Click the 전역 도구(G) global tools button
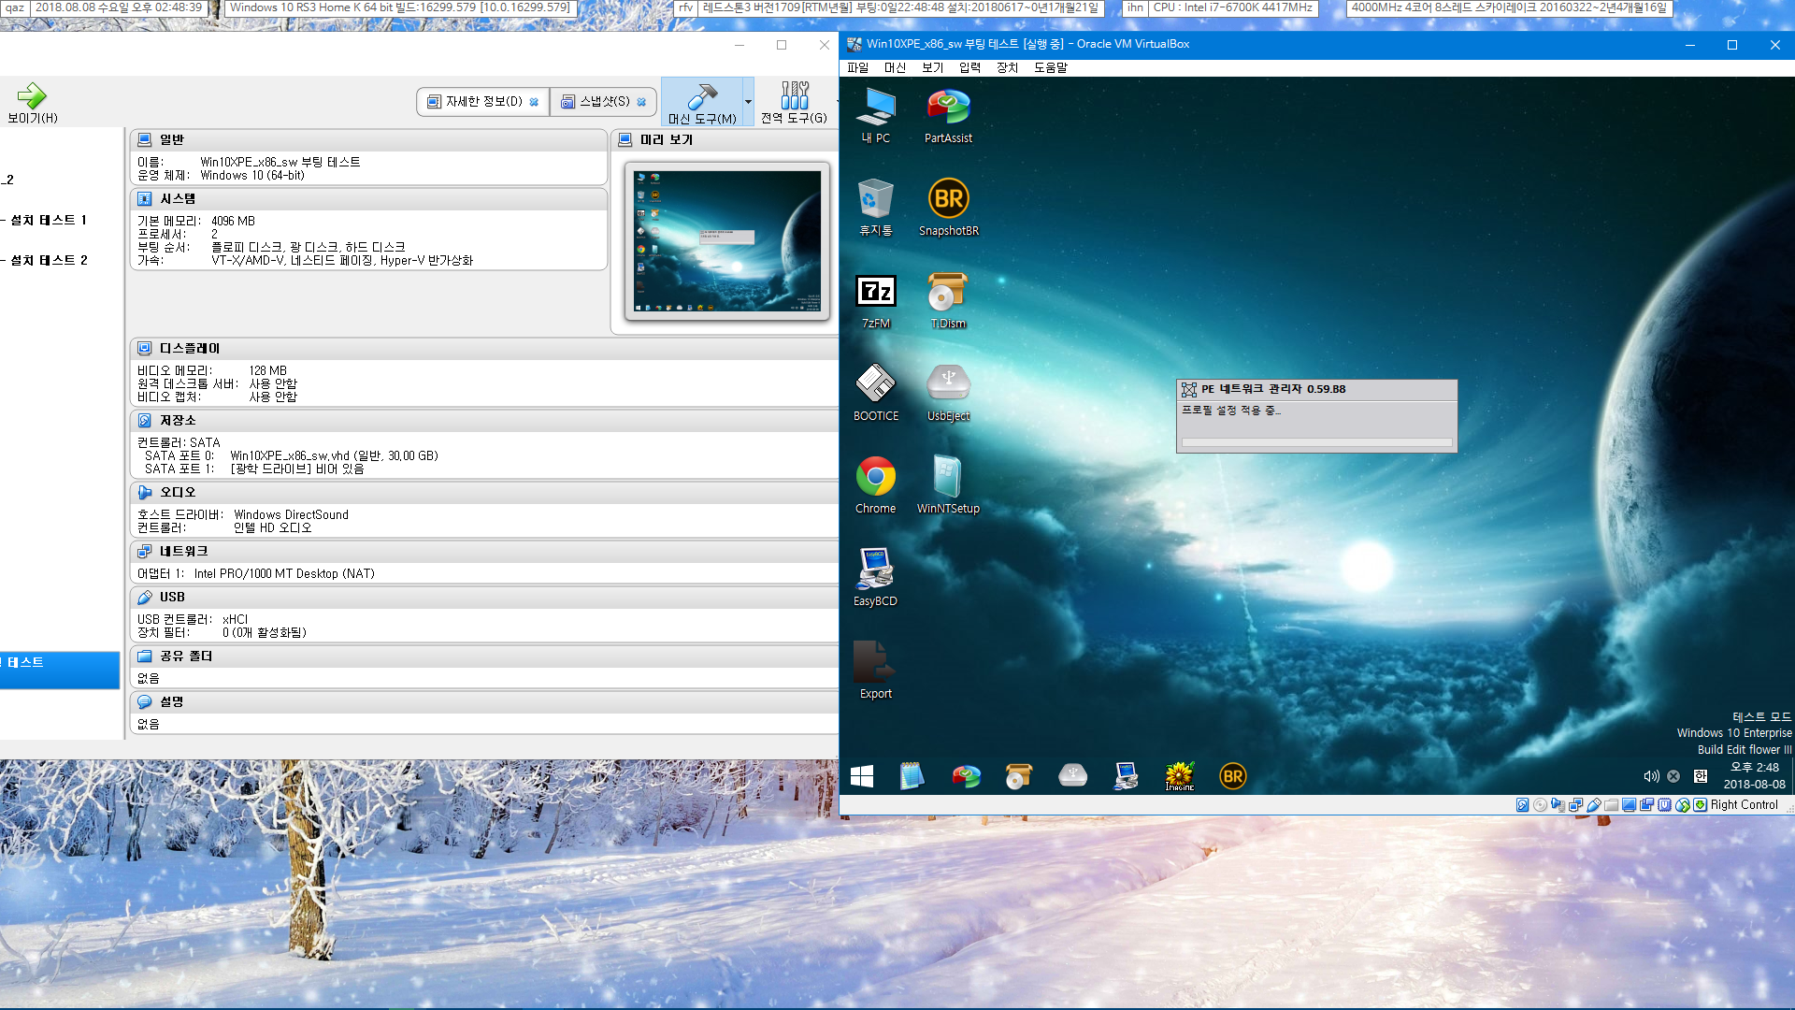This screenshot has height=1010, width=1795. [794, 102]
